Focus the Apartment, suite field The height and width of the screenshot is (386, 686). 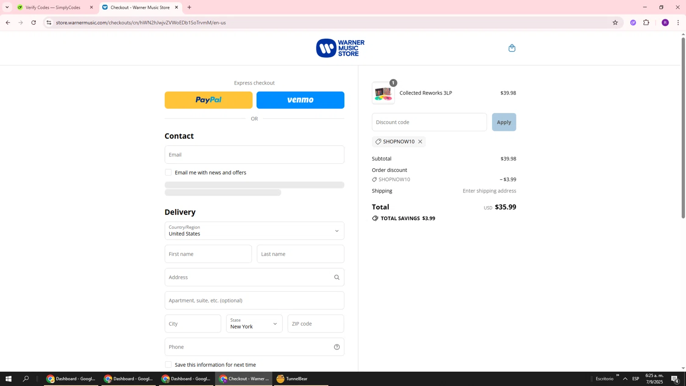pyautogui.click(x=254, y=300)
